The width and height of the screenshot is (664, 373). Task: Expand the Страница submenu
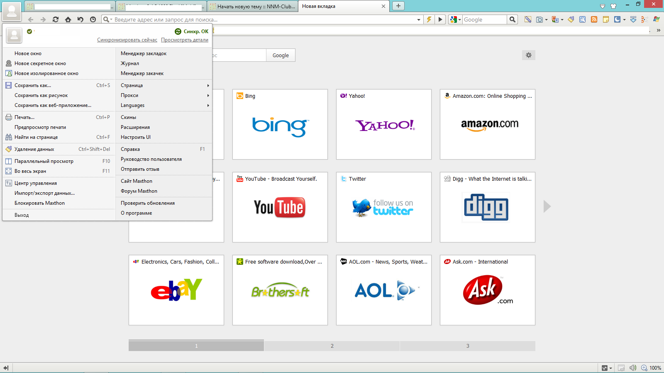coord(164,85)
